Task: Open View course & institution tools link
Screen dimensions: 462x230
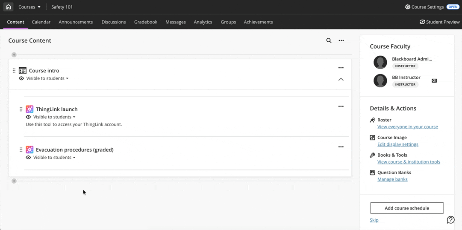Action: click(409, 162)
